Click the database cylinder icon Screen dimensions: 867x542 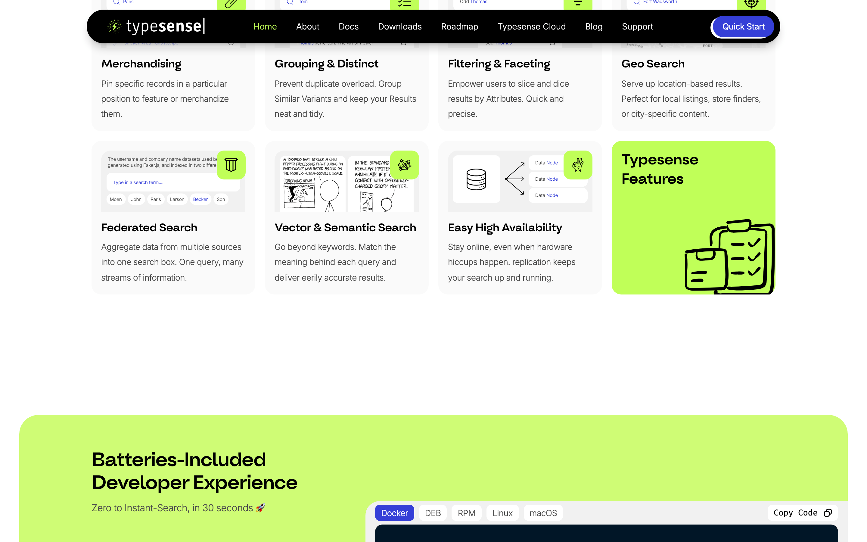coord(476,179)
